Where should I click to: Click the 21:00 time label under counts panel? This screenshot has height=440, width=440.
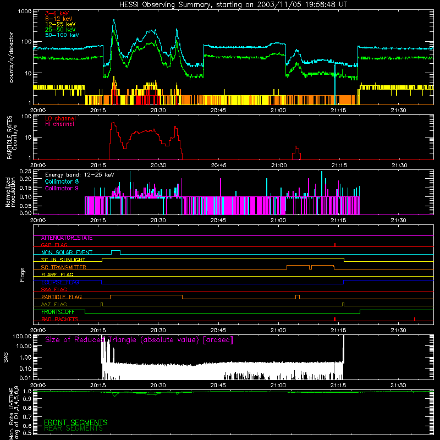[x=278, y=111]
